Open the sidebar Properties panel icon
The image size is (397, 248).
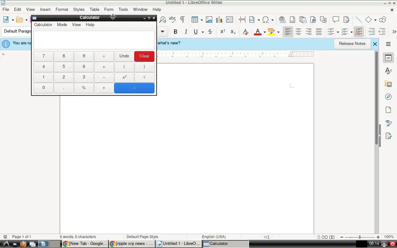[388, 58]
